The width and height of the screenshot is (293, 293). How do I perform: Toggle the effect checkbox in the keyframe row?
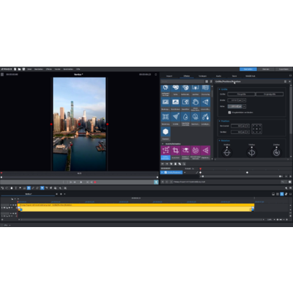[x=166, y=172]
